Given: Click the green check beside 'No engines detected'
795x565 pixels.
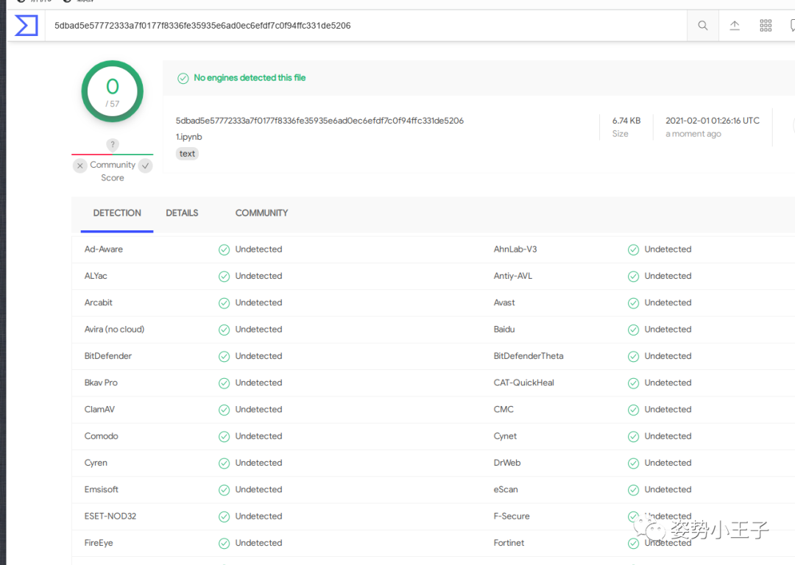Looking at the screenshot, I should click(183, 78).
